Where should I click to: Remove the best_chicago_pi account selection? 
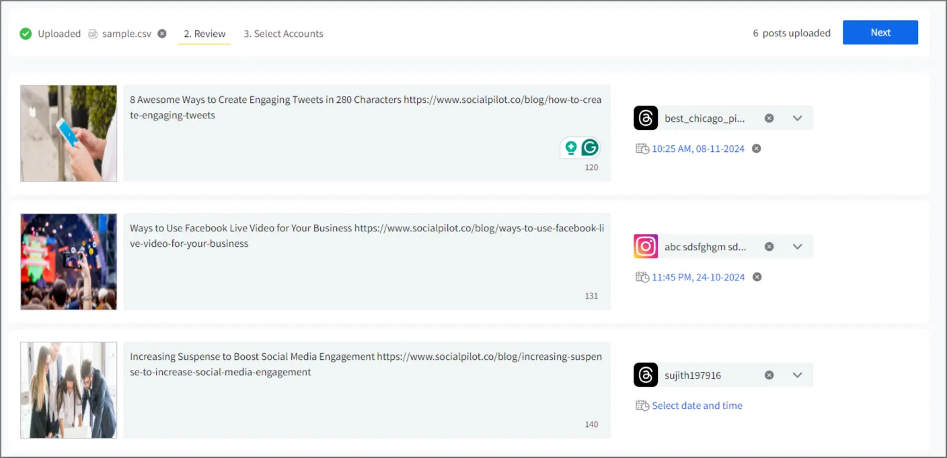769,118
